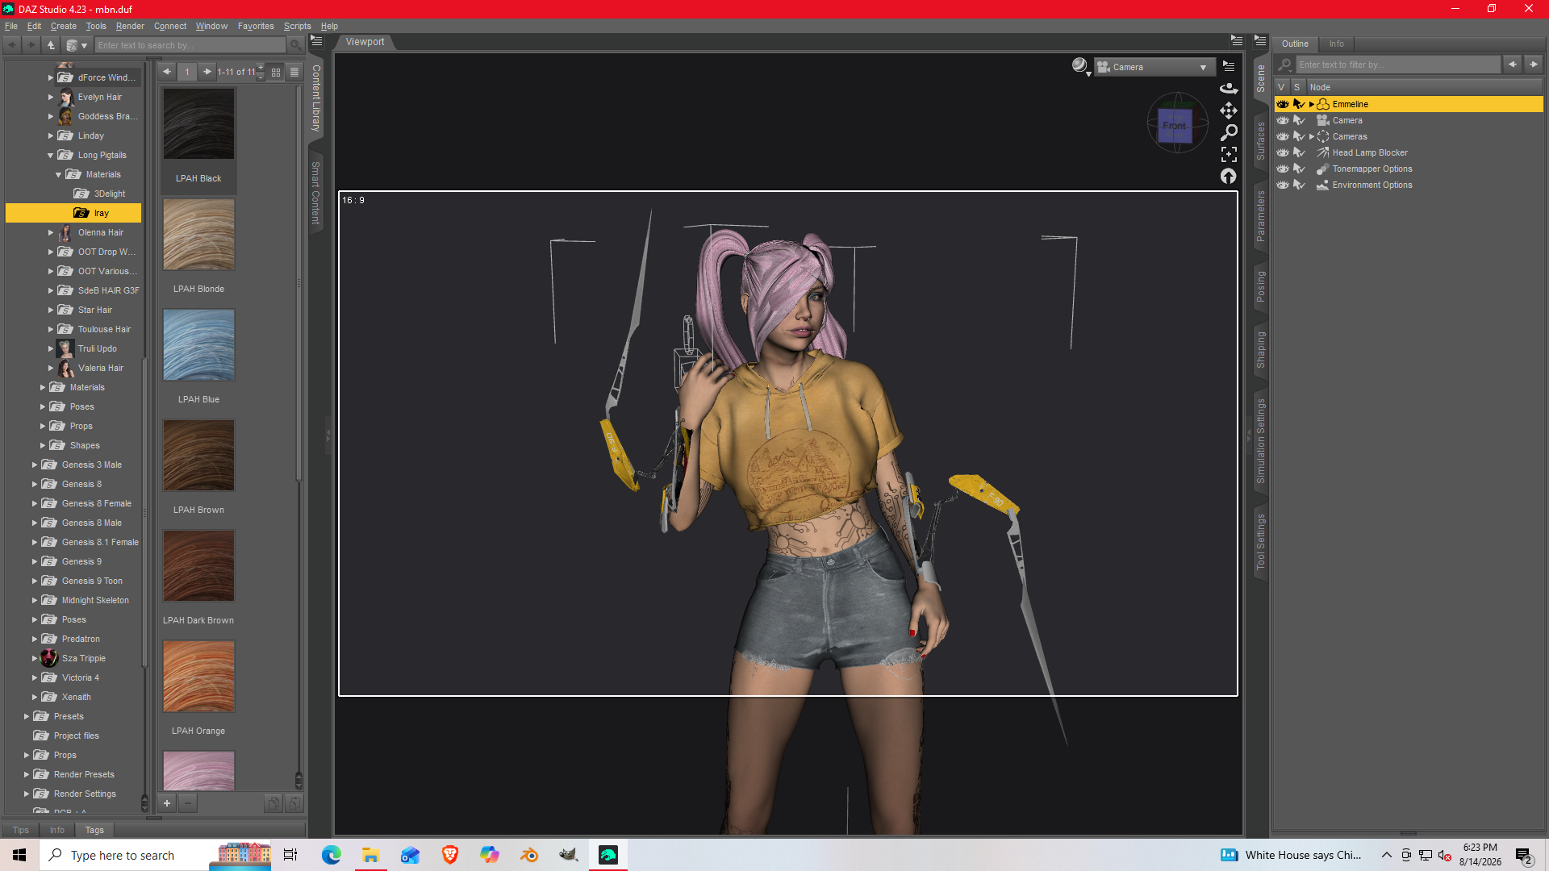Toggle visibility of Emmeline node
This screenshot has width=1549, height=871.
click(1283, 104)
